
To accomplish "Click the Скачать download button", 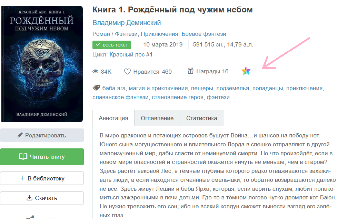I will click(x=42, y=198).
